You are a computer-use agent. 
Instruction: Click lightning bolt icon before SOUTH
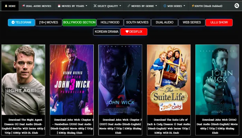193,6
